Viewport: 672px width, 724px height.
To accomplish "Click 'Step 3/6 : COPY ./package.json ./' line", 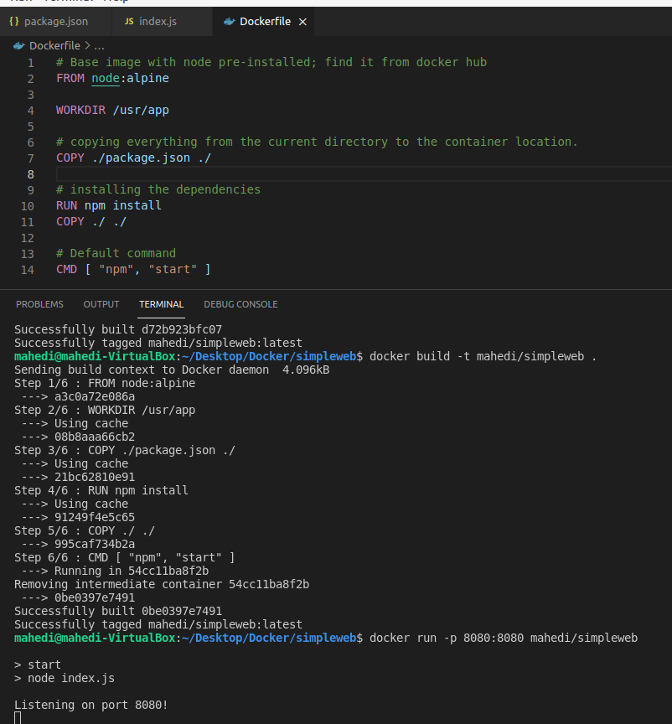I will point(125,450).
